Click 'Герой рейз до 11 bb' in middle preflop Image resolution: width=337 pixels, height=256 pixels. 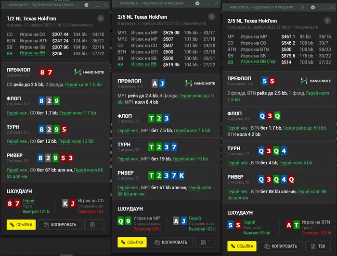(x=166, y=99)
